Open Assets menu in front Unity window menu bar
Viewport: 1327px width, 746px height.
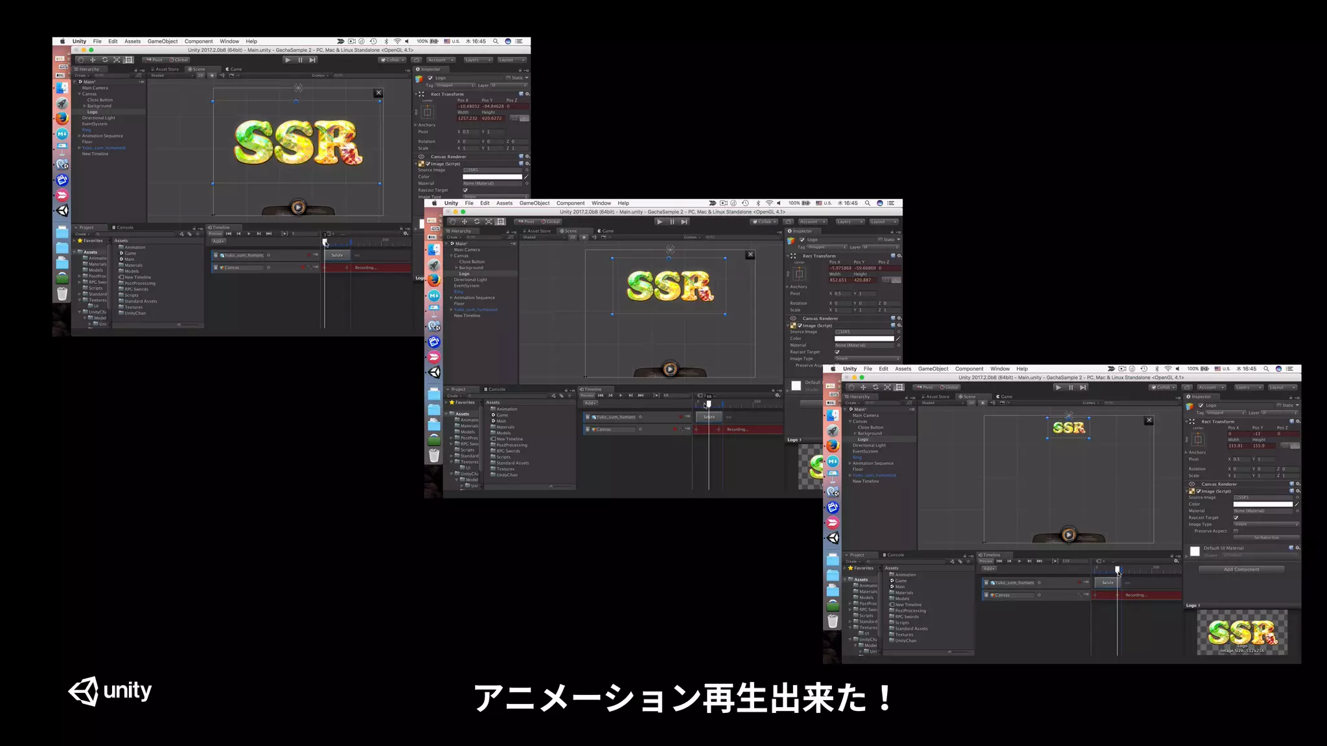pos(903,368)
